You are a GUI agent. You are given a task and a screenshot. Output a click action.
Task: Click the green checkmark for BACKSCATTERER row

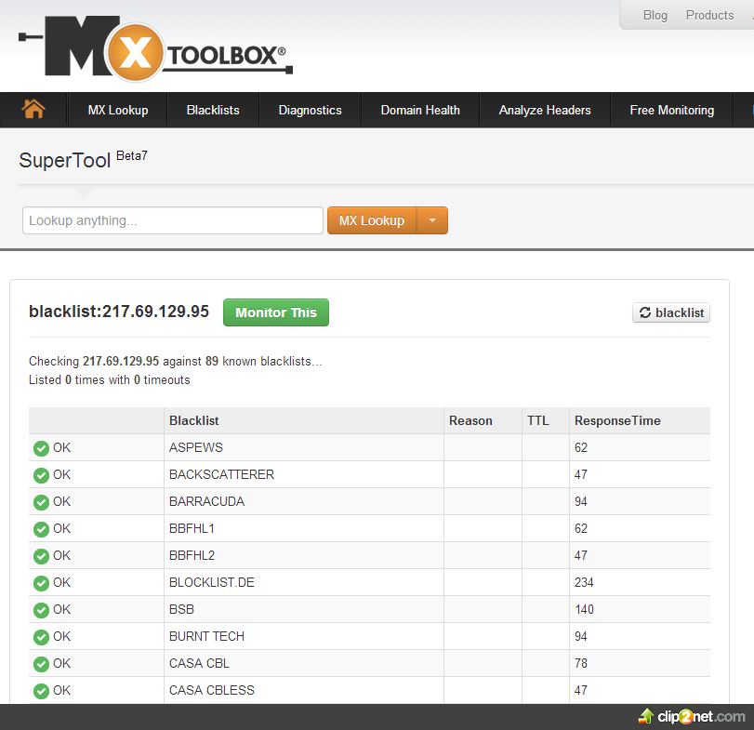[41, 475]
